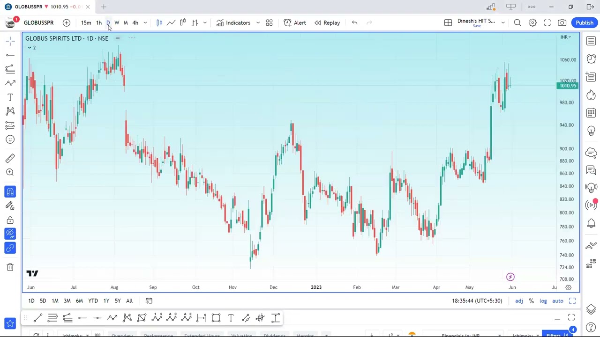Viewport: 600px width, 337px height.
Task: Open the go to date calendar icon
Action: [149, 301]
